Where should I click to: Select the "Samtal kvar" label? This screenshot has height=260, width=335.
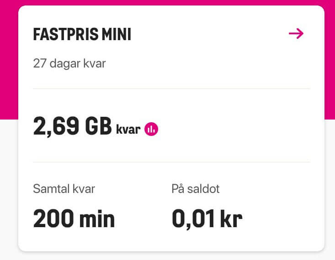click(64, 189)
